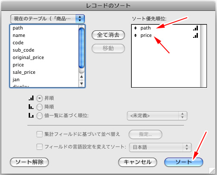Open the 日本語 language dropdown

click(160, 147)
